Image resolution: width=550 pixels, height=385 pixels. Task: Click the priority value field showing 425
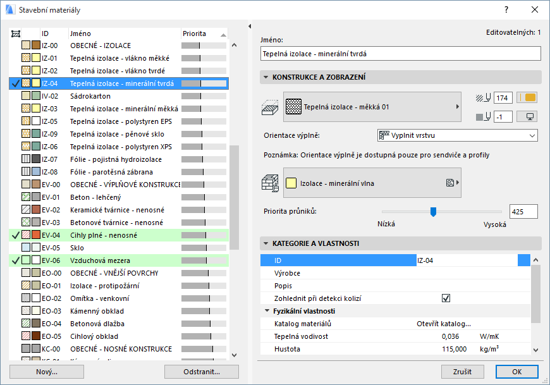[x=523, y=211]
